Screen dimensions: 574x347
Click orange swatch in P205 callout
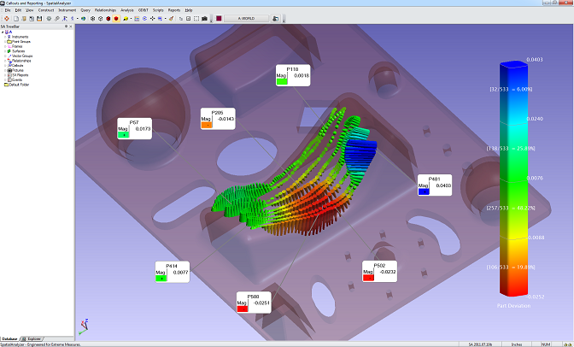[207, 125]
